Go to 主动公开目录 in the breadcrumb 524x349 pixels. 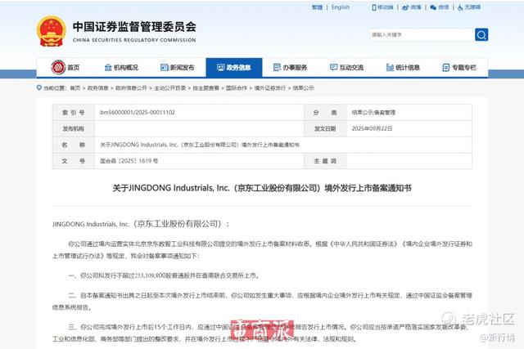coord(169,88)
